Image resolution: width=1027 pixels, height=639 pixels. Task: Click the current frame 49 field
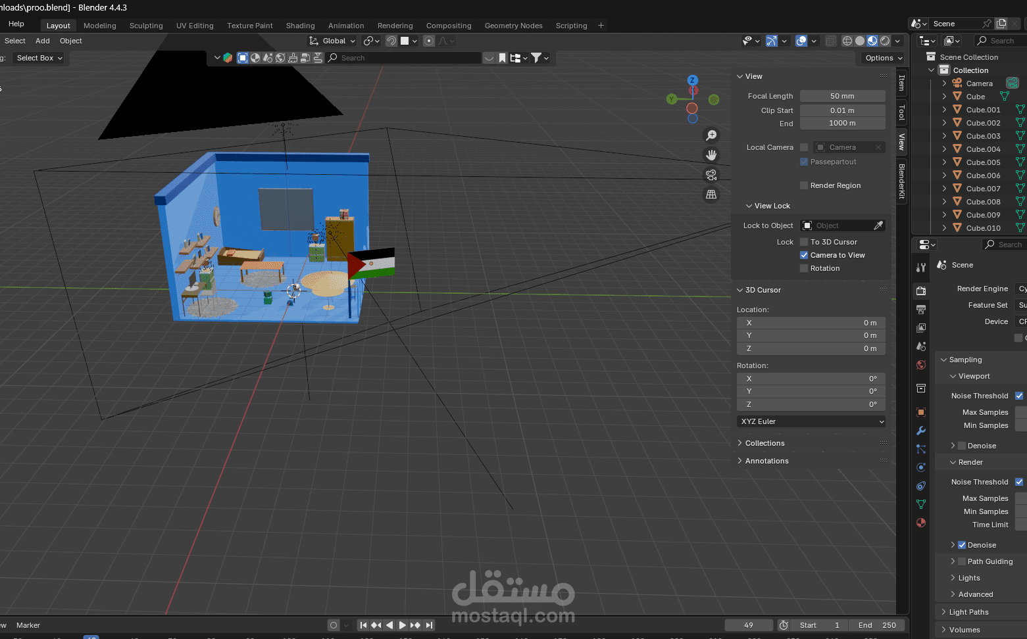749,625
